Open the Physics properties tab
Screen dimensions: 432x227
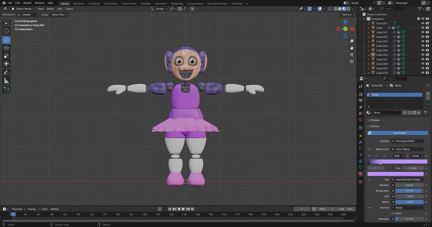(360, 155)
